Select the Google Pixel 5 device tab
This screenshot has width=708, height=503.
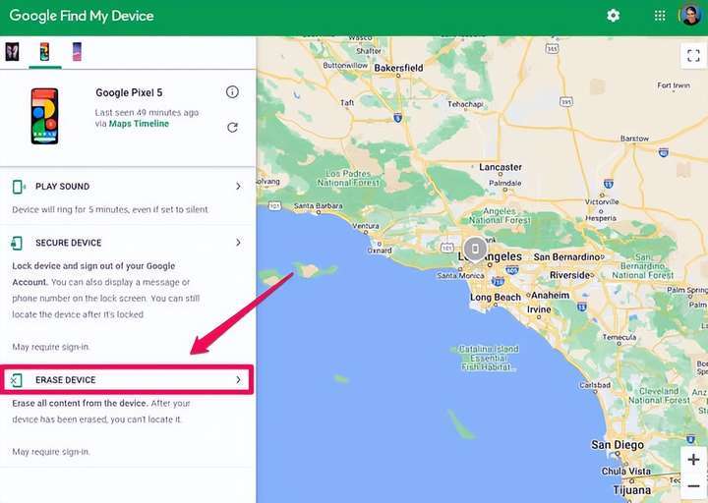(44, 52)
